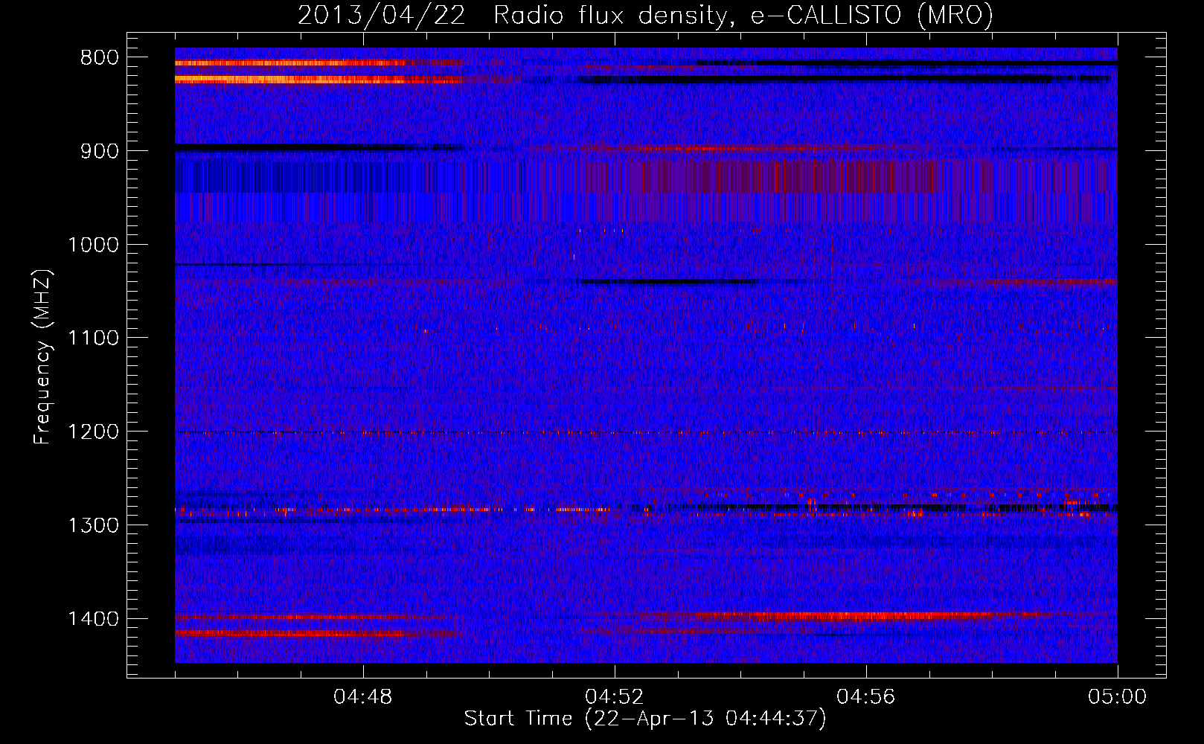Click the 800 frequency tick label
The width and height of the screenshot is (1204, 744).
point(99,58)
